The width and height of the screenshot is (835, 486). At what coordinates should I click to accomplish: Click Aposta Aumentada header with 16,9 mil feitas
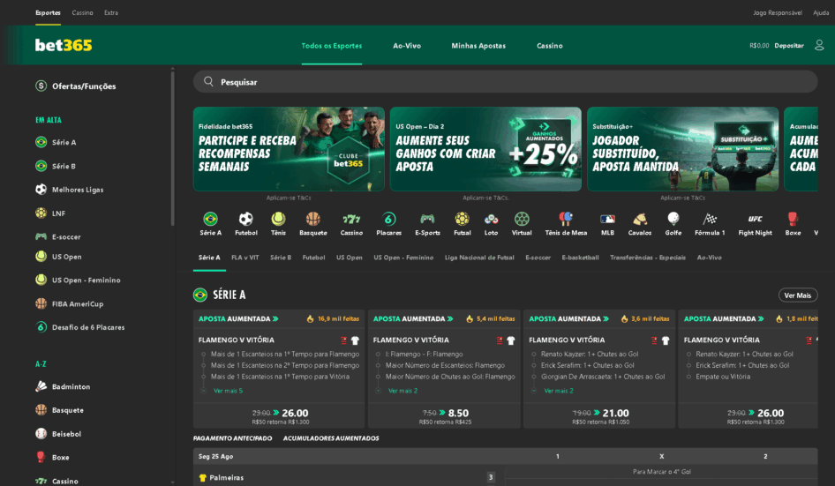279,318
